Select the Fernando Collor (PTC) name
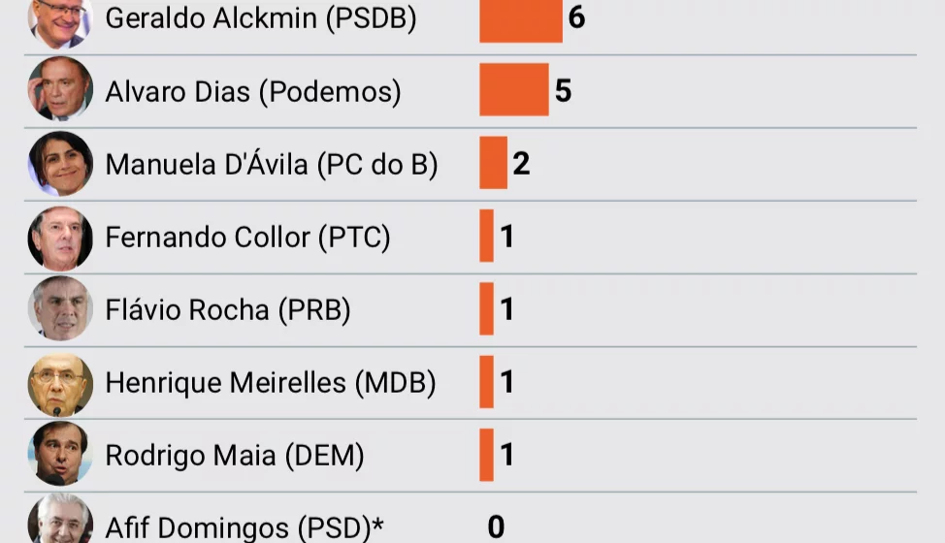The height and width of the screenshot is (543, 945). click(247, 238)
